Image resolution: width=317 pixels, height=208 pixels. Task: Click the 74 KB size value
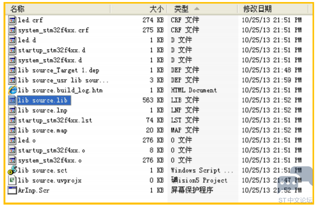(x=155, y=120)
